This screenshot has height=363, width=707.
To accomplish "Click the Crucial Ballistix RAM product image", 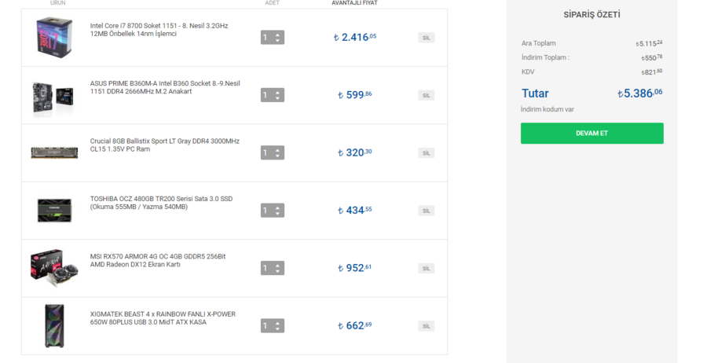I will click(53, 152).
